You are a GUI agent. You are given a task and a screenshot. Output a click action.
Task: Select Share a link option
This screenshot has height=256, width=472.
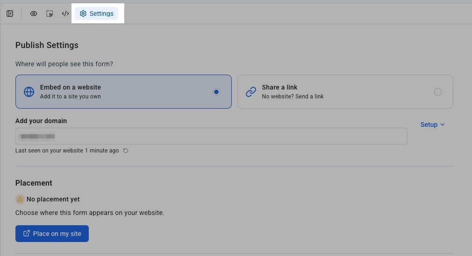pos(345,92)
